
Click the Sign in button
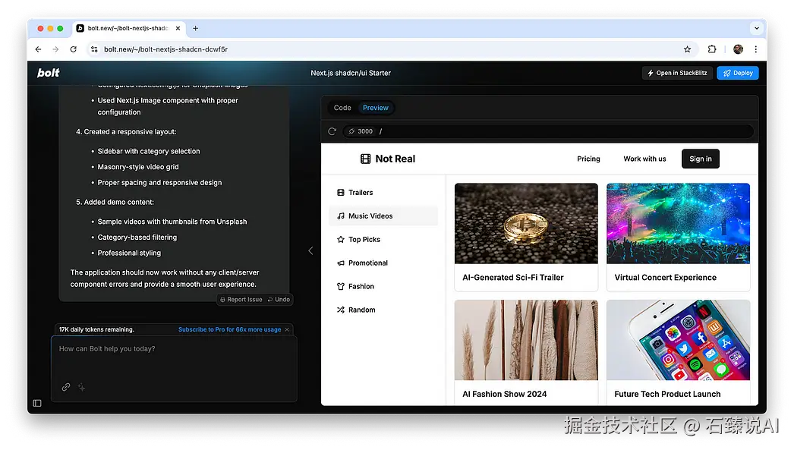(701, 159)
